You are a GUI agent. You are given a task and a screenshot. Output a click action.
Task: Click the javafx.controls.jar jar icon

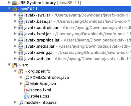[21, 28]
